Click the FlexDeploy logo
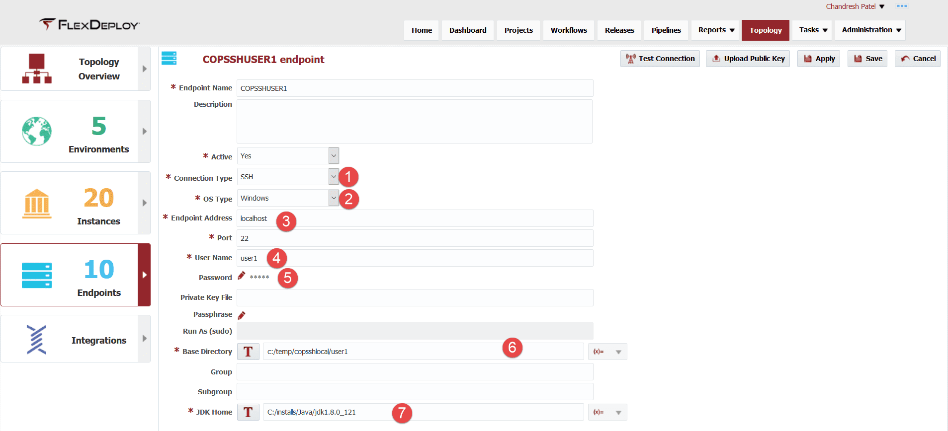Screen dimensions: 948x431 (x=89, y=24)
